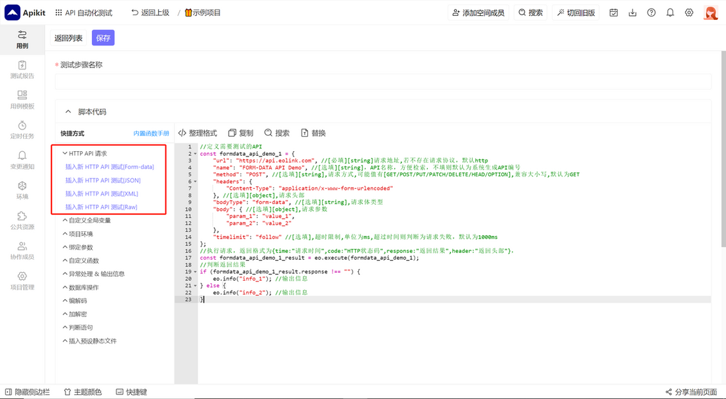Go back via 返回上级
This screenshot has width=726, height=399.
tap(151, 13)
